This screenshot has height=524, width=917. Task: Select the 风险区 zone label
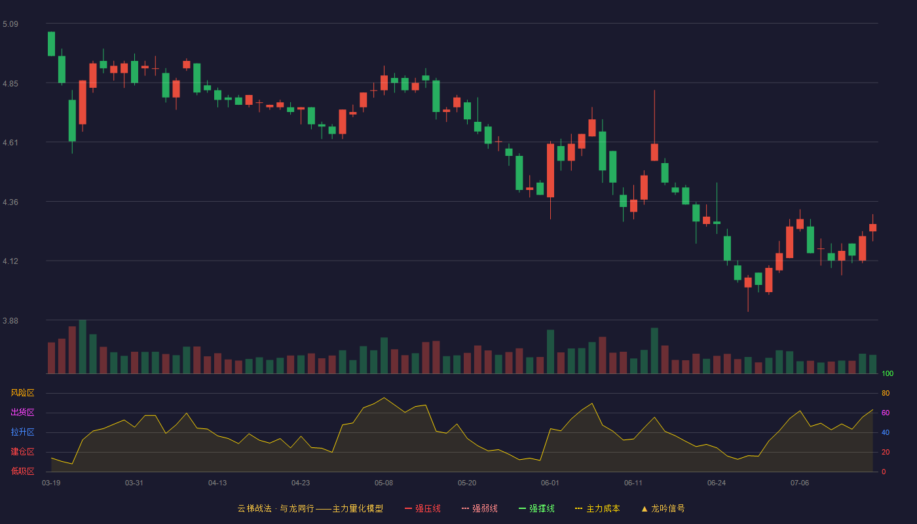(22, 393)
